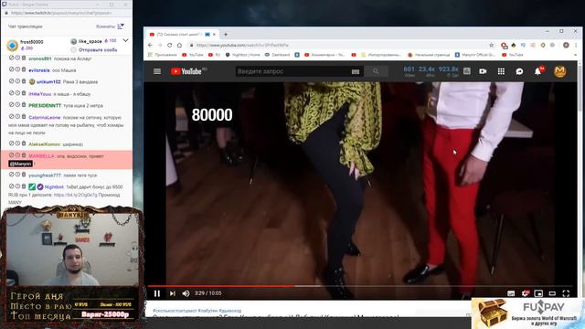This screenshot has height=329, width=585.
Task: Open a new browser tab
Action: click(226, 35)
